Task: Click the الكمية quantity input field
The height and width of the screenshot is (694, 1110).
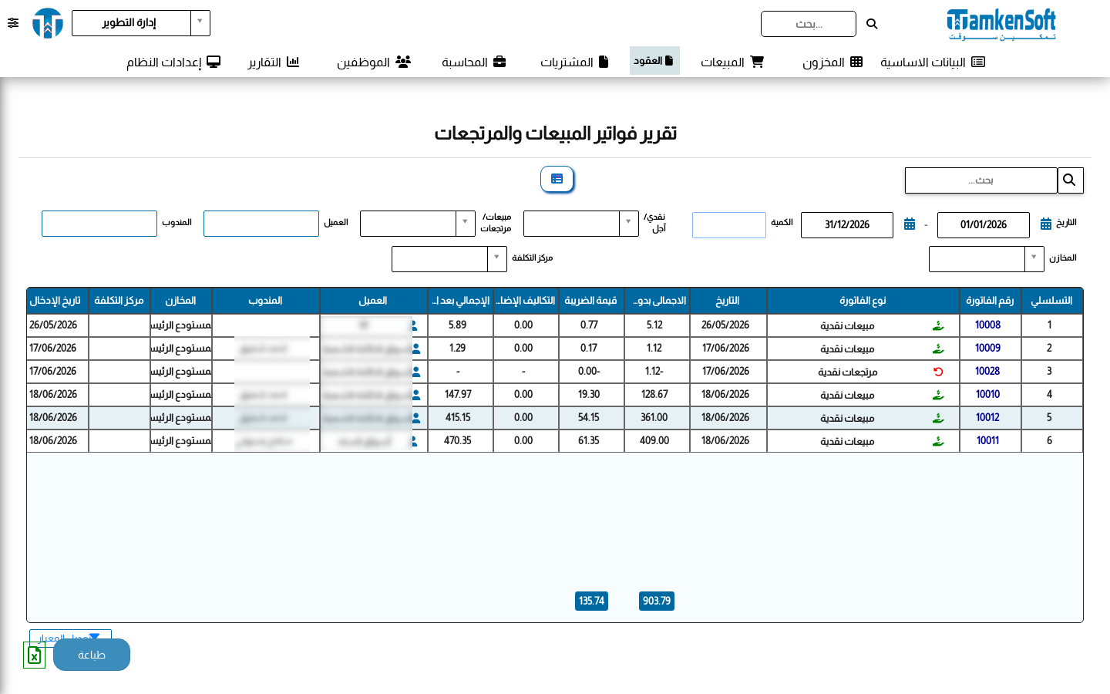Action: coord(729,225)
